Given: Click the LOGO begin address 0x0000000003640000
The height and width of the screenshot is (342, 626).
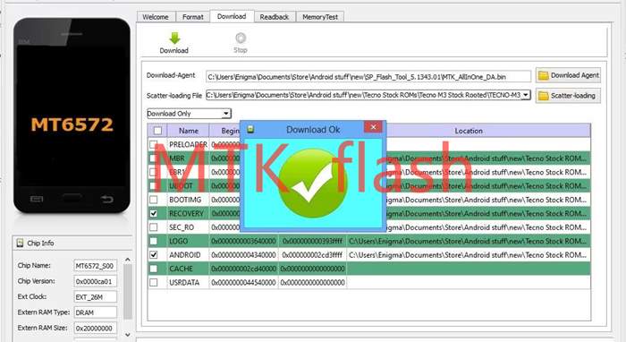Looking at the screenshot, I should coord(243,241).
